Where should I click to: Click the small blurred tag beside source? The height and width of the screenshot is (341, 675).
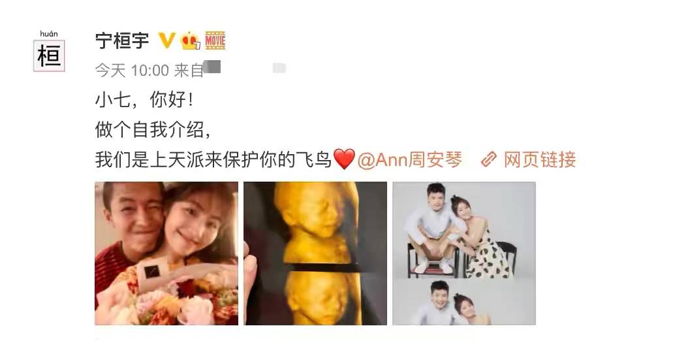click(x=279, y=68)
